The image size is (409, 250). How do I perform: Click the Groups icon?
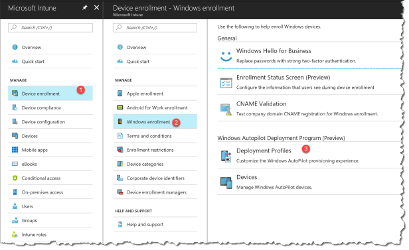click(x=15, y=220)
